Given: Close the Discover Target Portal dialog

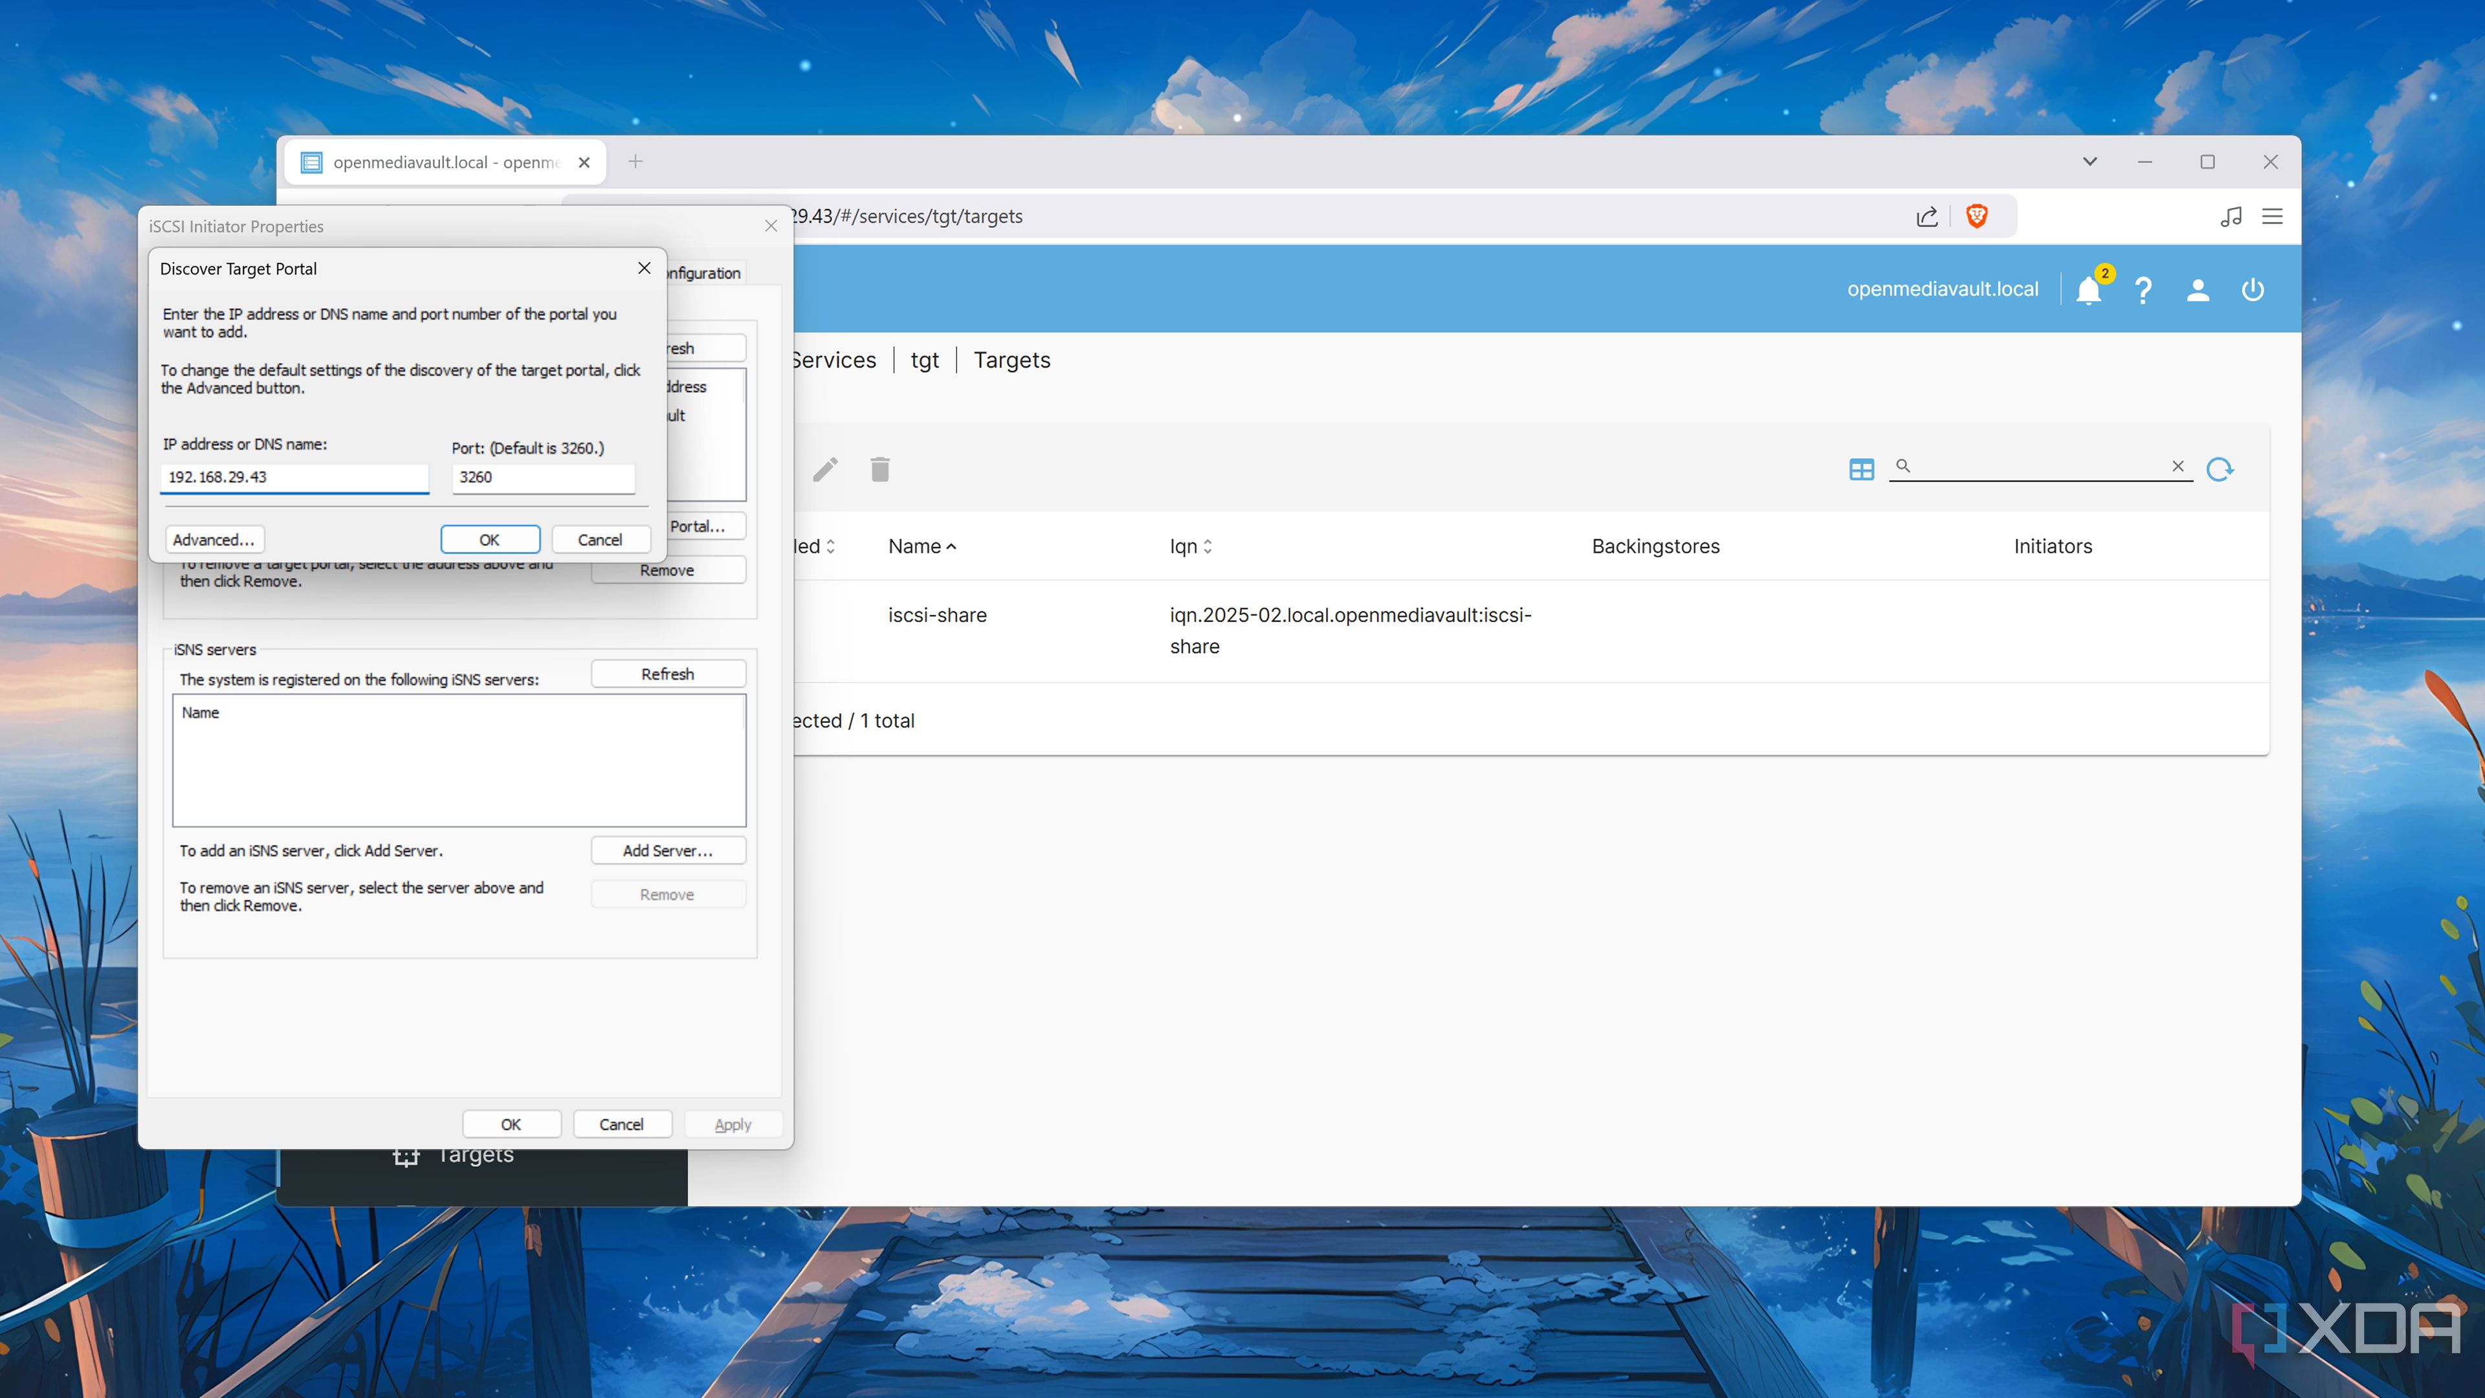Looking at the screenshot, I should (645, 268).
